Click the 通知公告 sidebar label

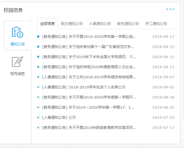click(x=18, y=44)
